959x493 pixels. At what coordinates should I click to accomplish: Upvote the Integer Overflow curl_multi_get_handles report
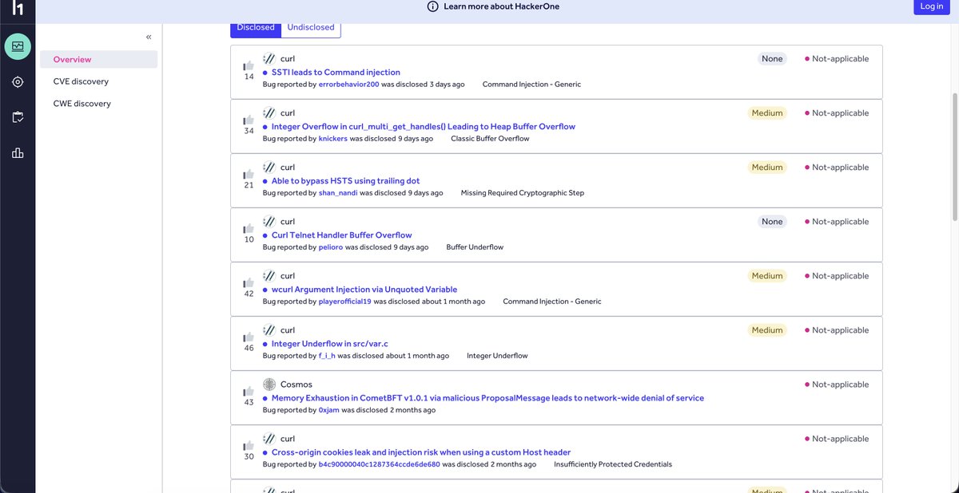(249, 120)
